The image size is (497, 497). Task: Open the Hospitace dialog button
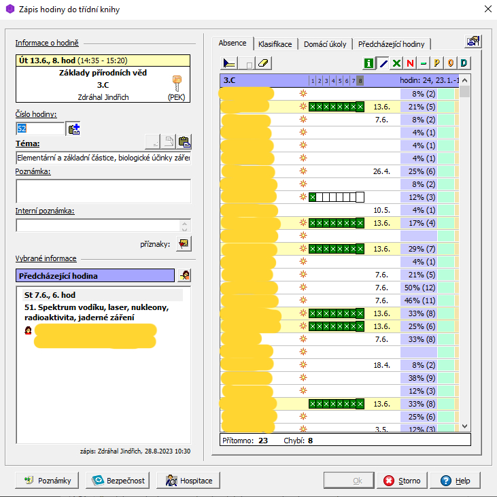tap(188, 481)
